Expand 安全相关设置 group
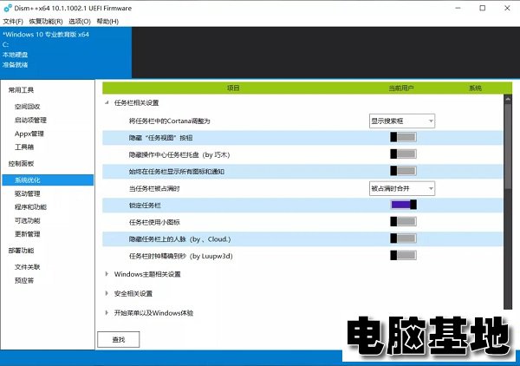The image size is (520, 366). coord(107,293)
